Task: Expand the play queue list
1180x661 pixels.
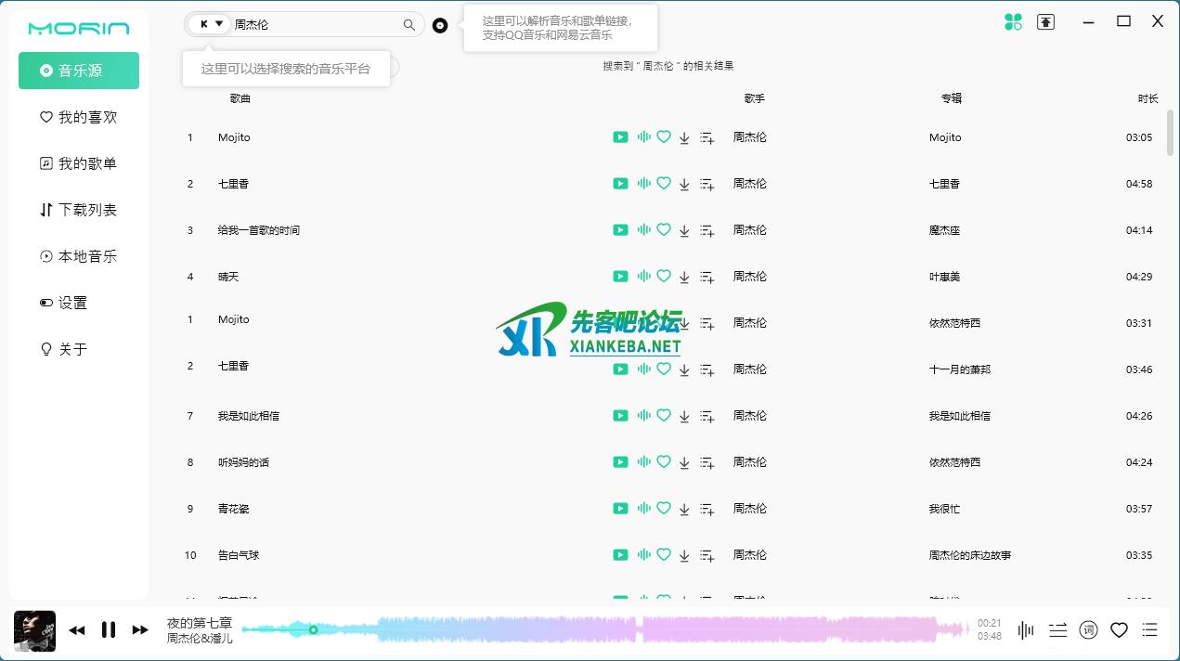Action: coord(1150,630)
